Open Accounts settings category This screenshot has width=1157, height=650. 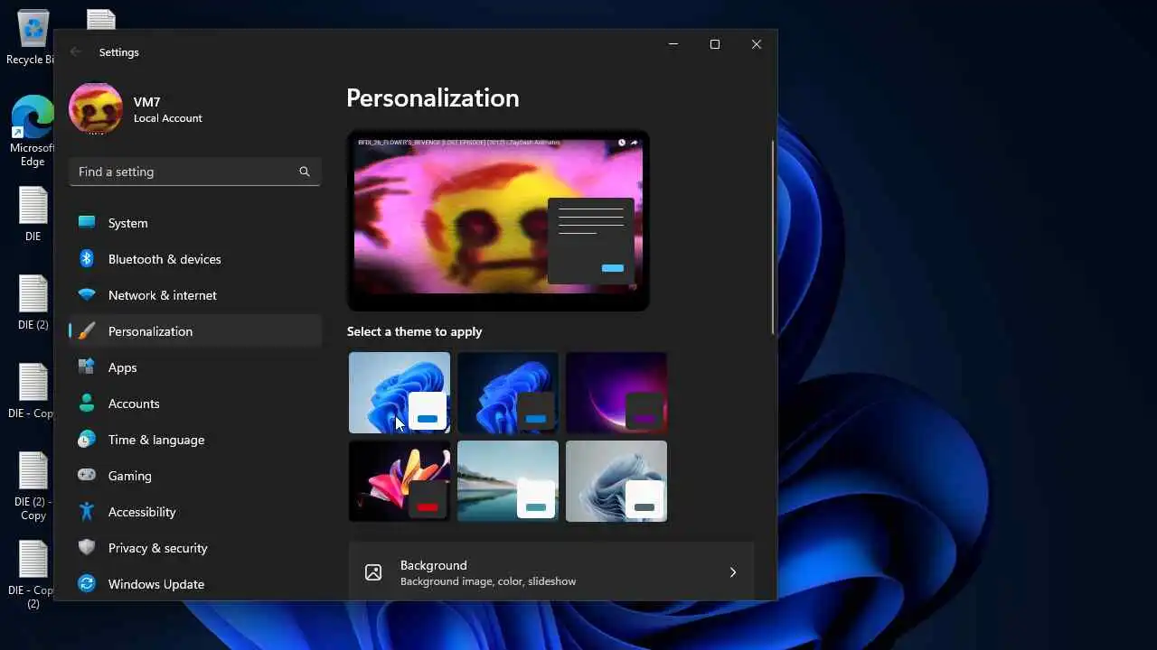click(x=195, y=404)
